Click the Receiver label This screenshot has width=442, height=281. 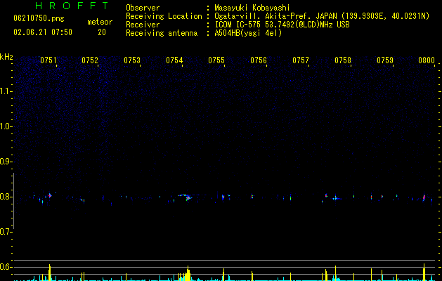(x=143, y=25)
